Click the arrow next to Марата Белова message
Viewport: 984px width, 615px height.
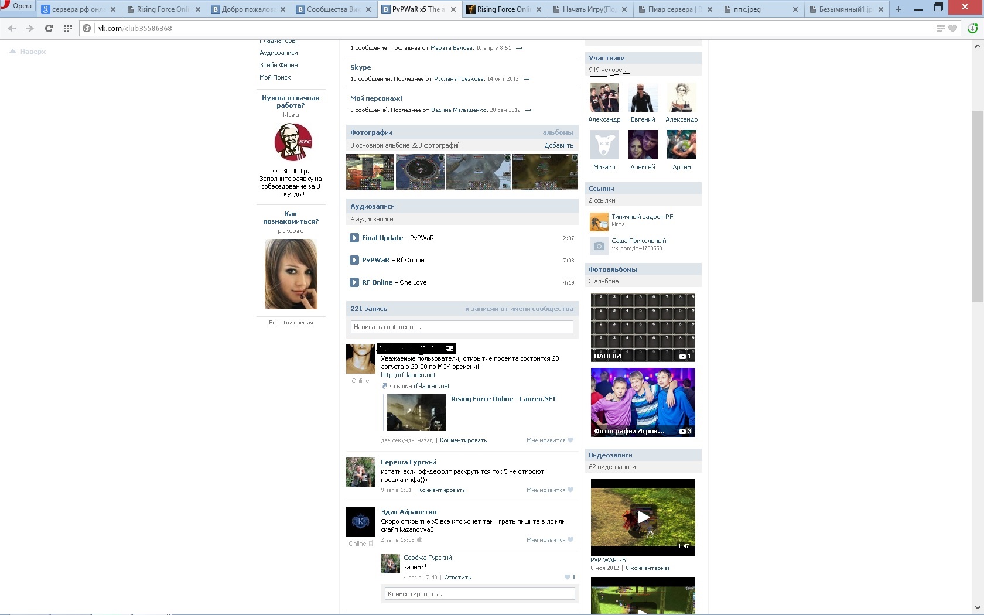[x=519, y=48]
